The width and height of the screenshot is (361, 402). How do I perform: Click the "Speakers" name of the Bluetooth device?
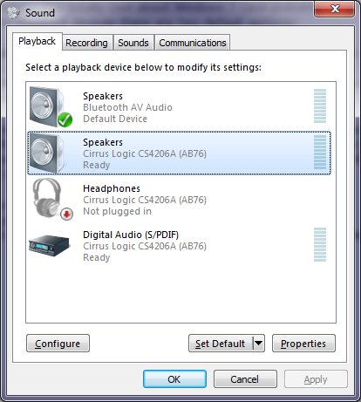pos(103,96)
